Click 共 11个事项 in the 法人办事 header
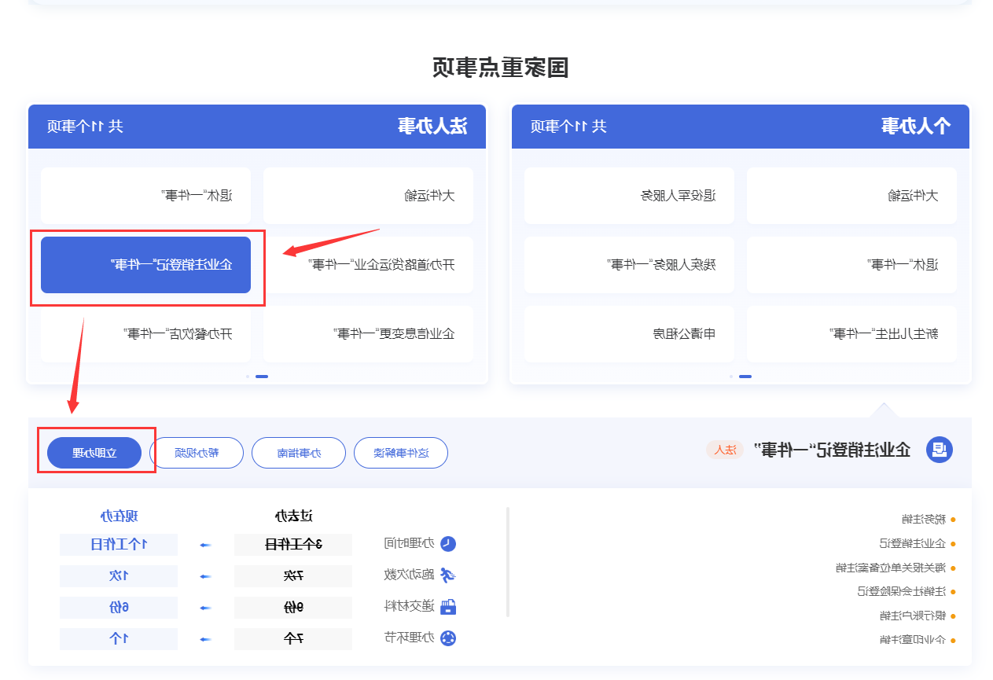The image size is (993, 680). pos(85,127)
